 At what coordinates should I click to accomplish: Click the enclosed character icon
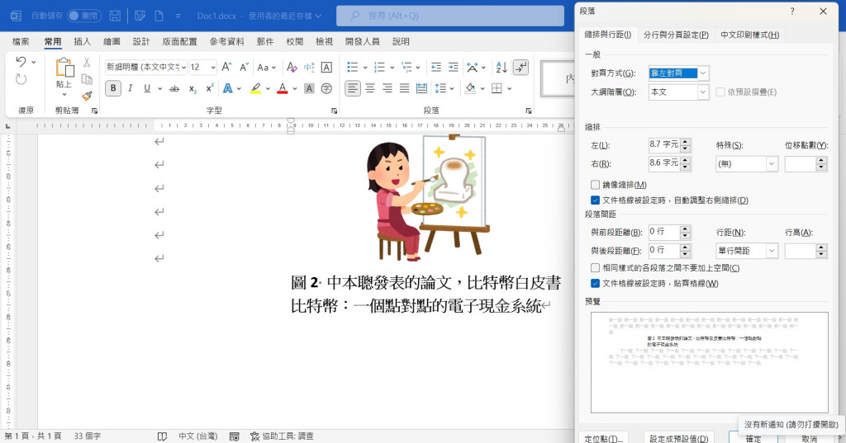326,88
